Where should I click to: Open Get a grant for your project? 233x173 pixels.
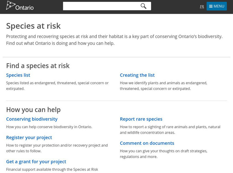click(36, 161)
